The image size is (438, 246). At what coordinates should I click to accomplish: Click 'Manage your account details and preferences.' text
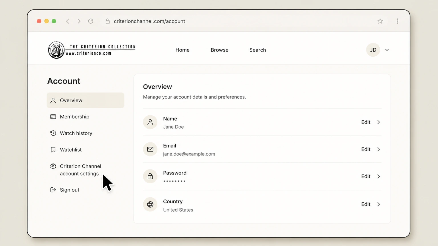(194, 97)
